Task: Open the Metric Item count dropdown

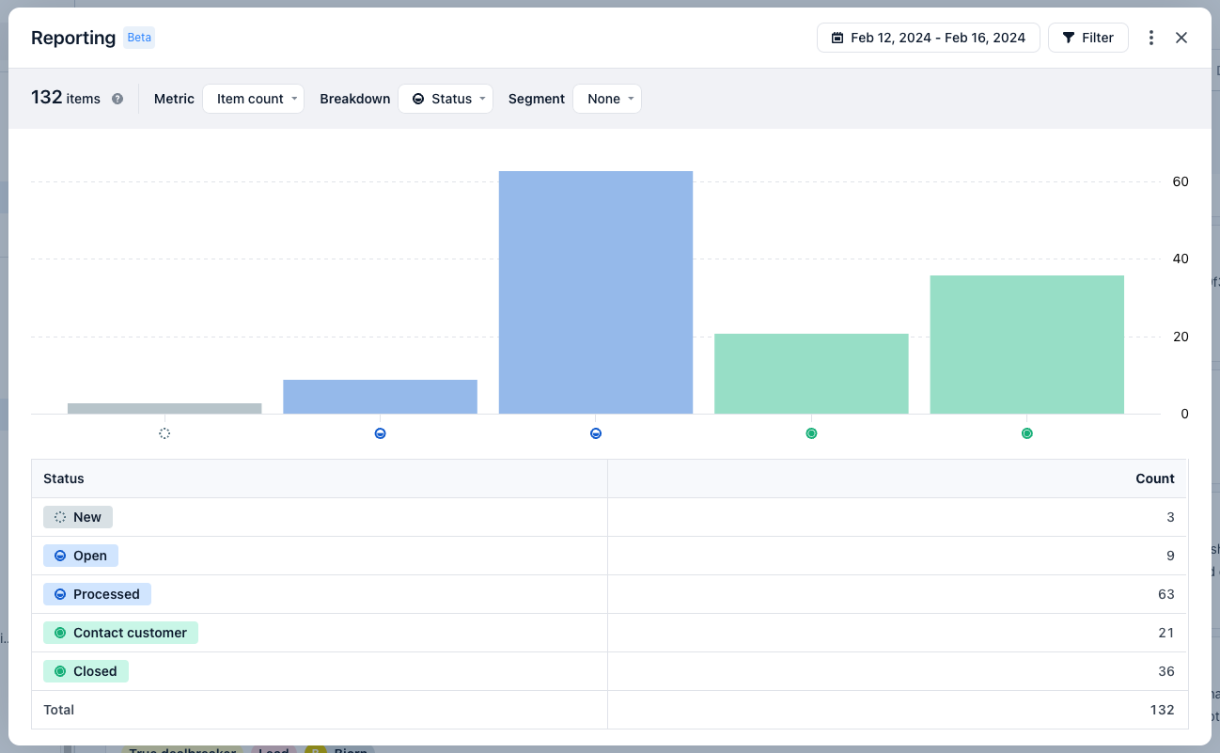Action: coord(254,99)
